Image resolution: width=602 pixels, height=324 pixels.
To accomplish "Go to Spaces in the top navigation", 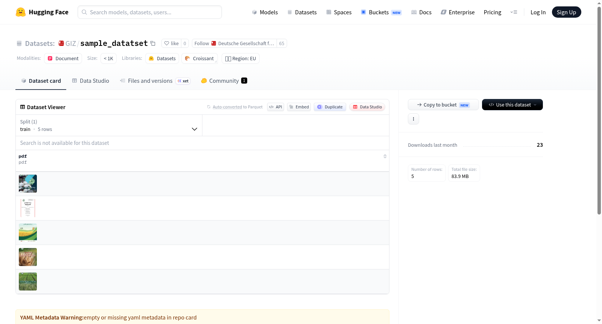I will pyautogui.click(x=339, y=12).
